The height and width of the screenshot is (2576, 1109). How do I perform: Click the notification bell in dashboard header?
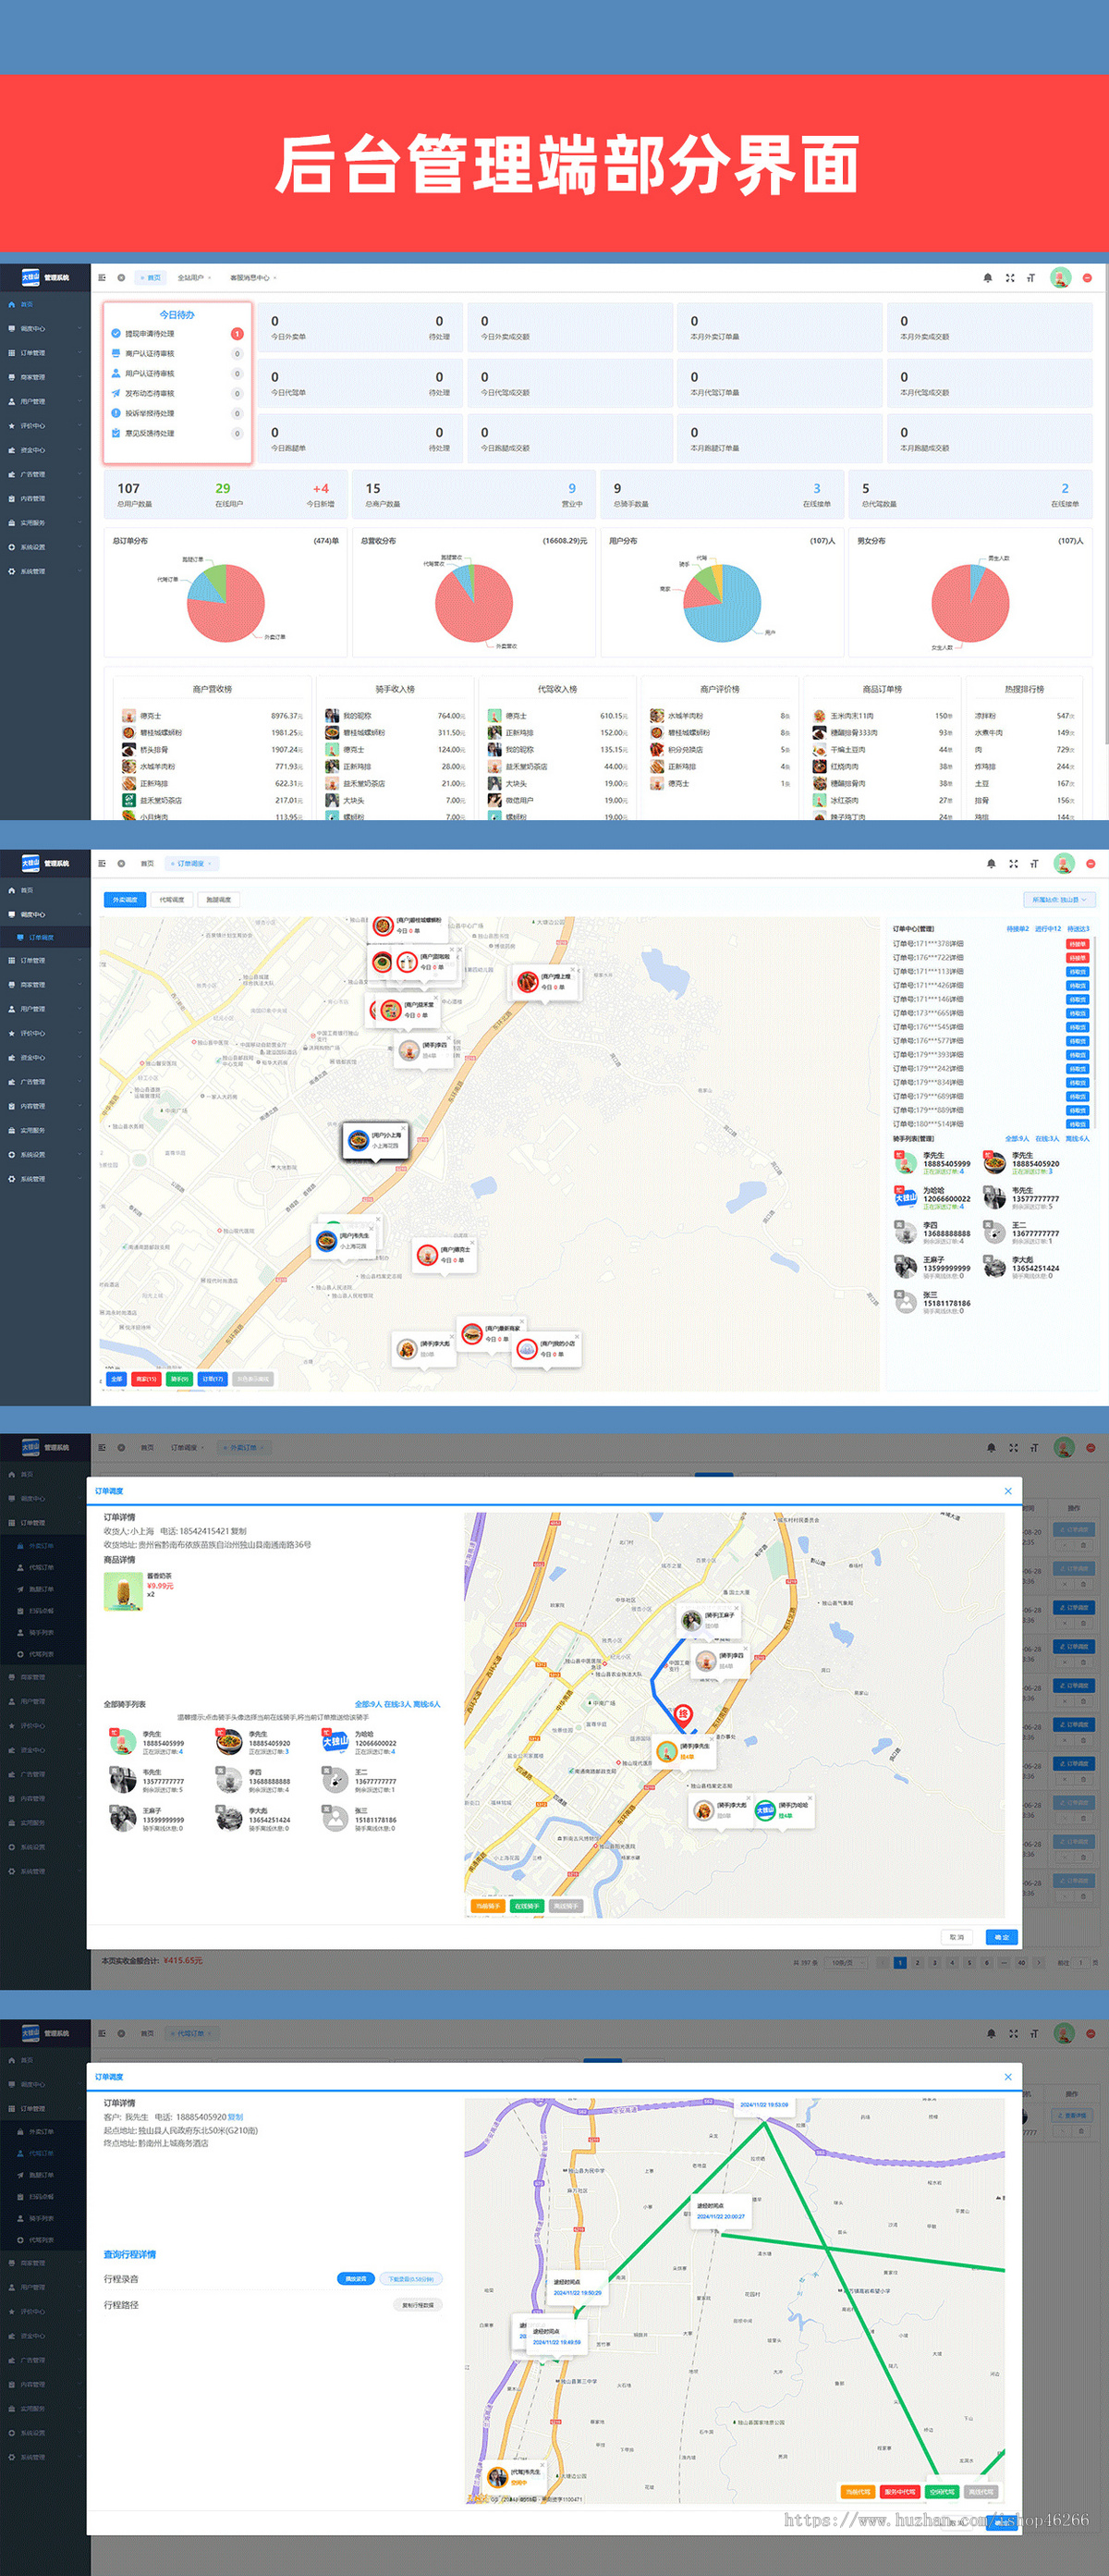tap(987, 278)
